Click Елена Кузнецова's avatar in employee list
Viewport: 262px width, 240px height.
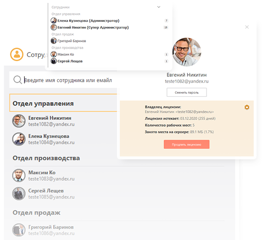click(19, 139)
